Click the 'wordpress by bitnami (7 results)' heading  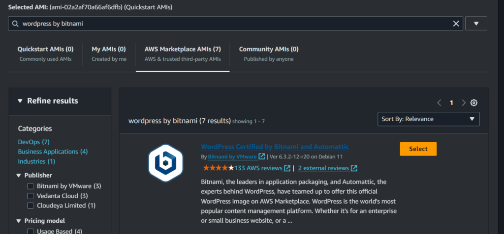tap(180, 121)
